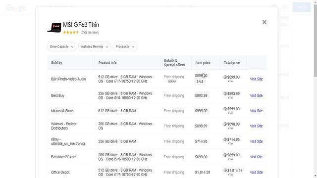
Task: Click info icon beside $899.00 B&H total
Action: click(225, 77)
